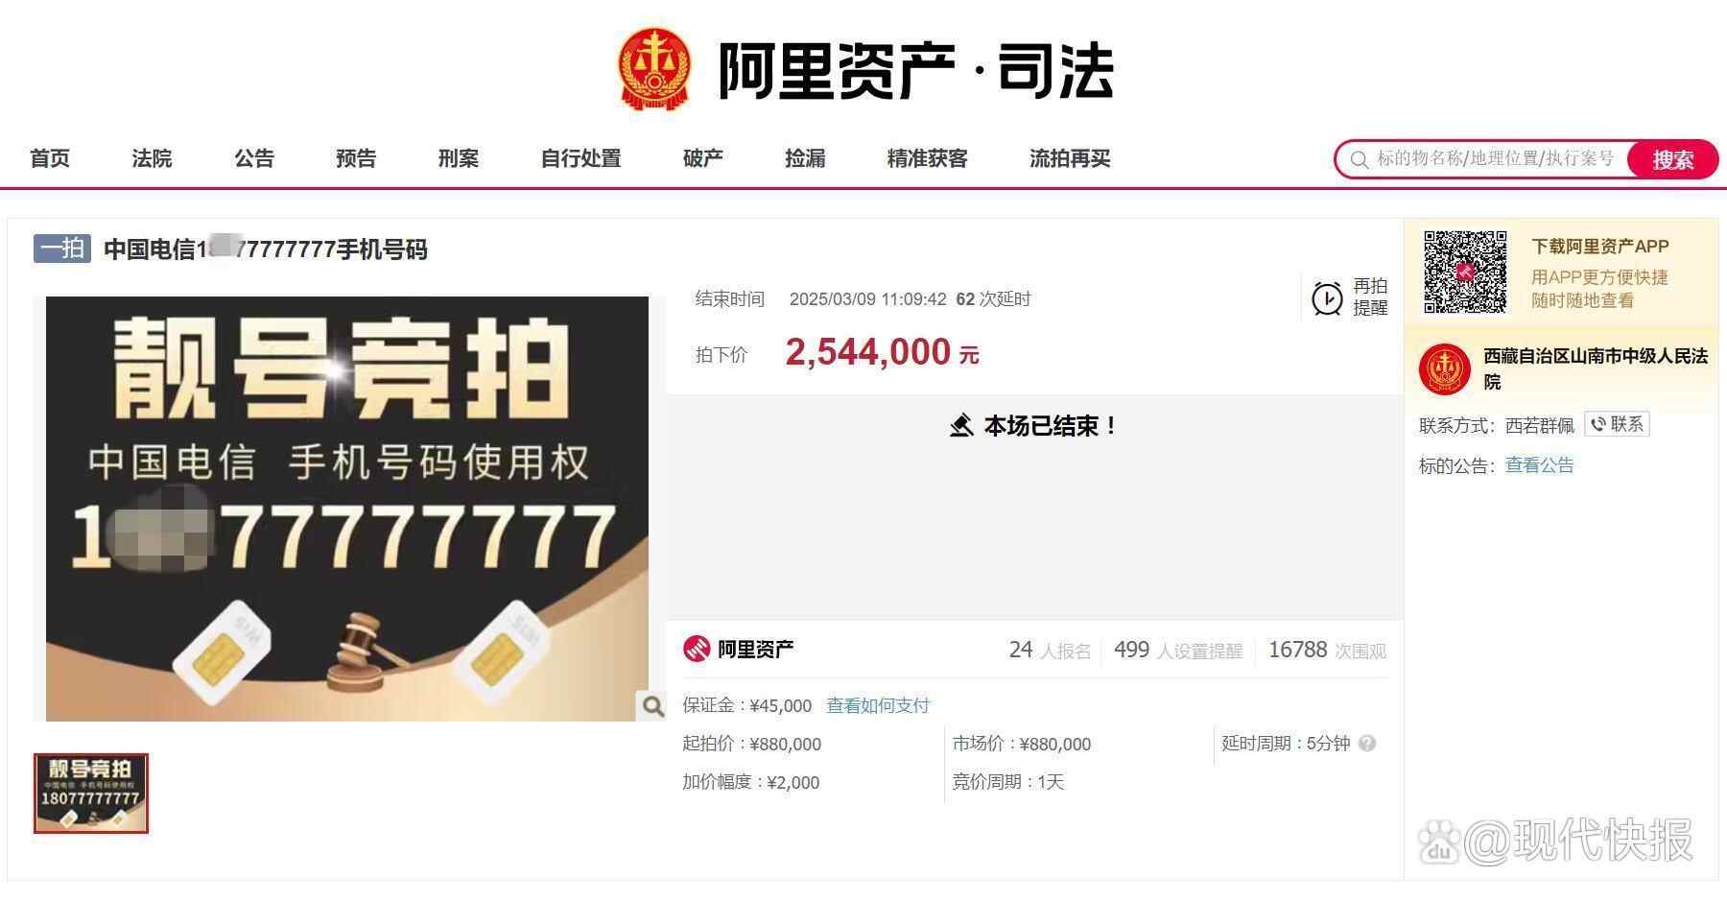Open the 查看公告 link

click(1539, 465)
